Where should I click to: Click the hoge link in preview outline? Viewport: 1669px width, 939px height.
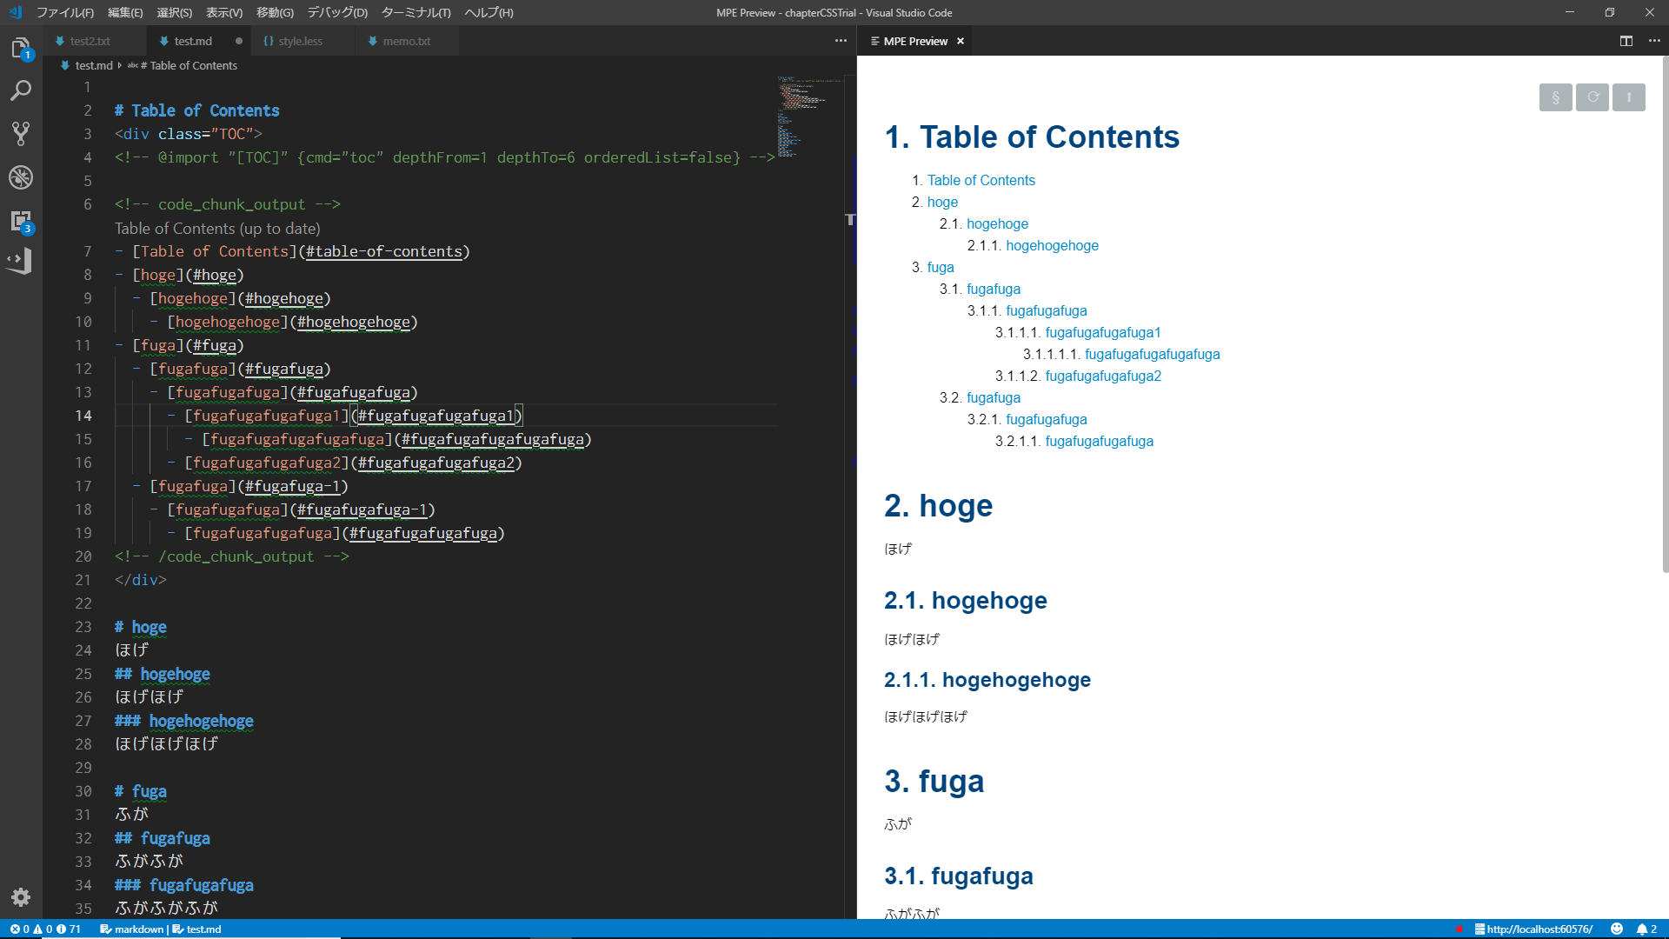[943, 202]
